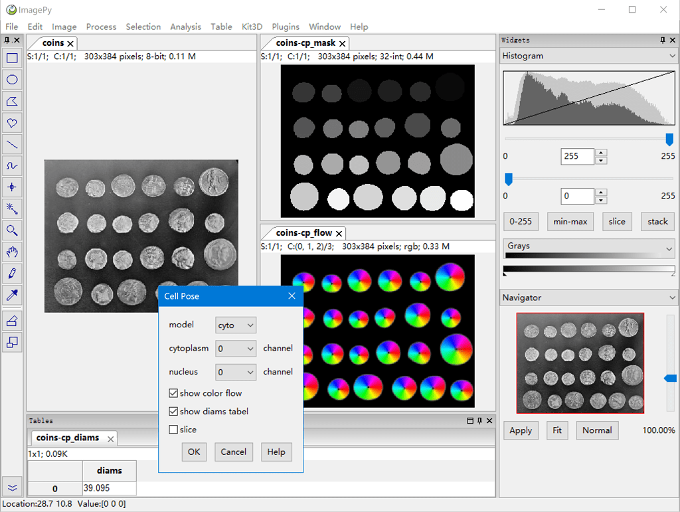Open the Plugins menu

tap(286, 27)
